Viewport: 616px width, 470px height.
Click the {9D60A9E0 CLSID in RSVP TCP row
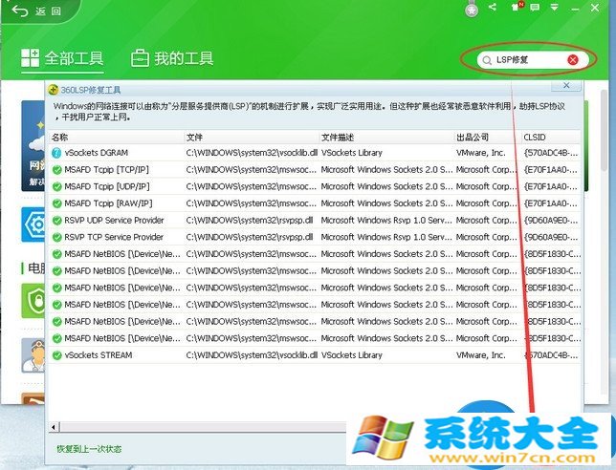pyautogui.click(x=551, y=237)
